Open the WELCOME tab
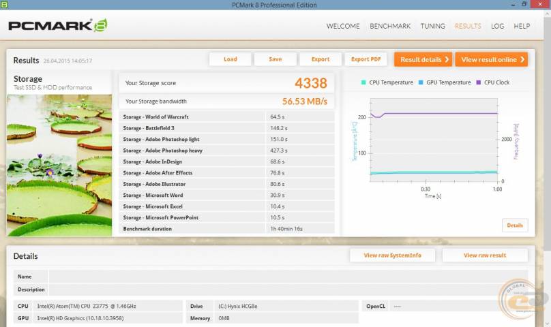The image size is (551, 327). pos(343,26)
